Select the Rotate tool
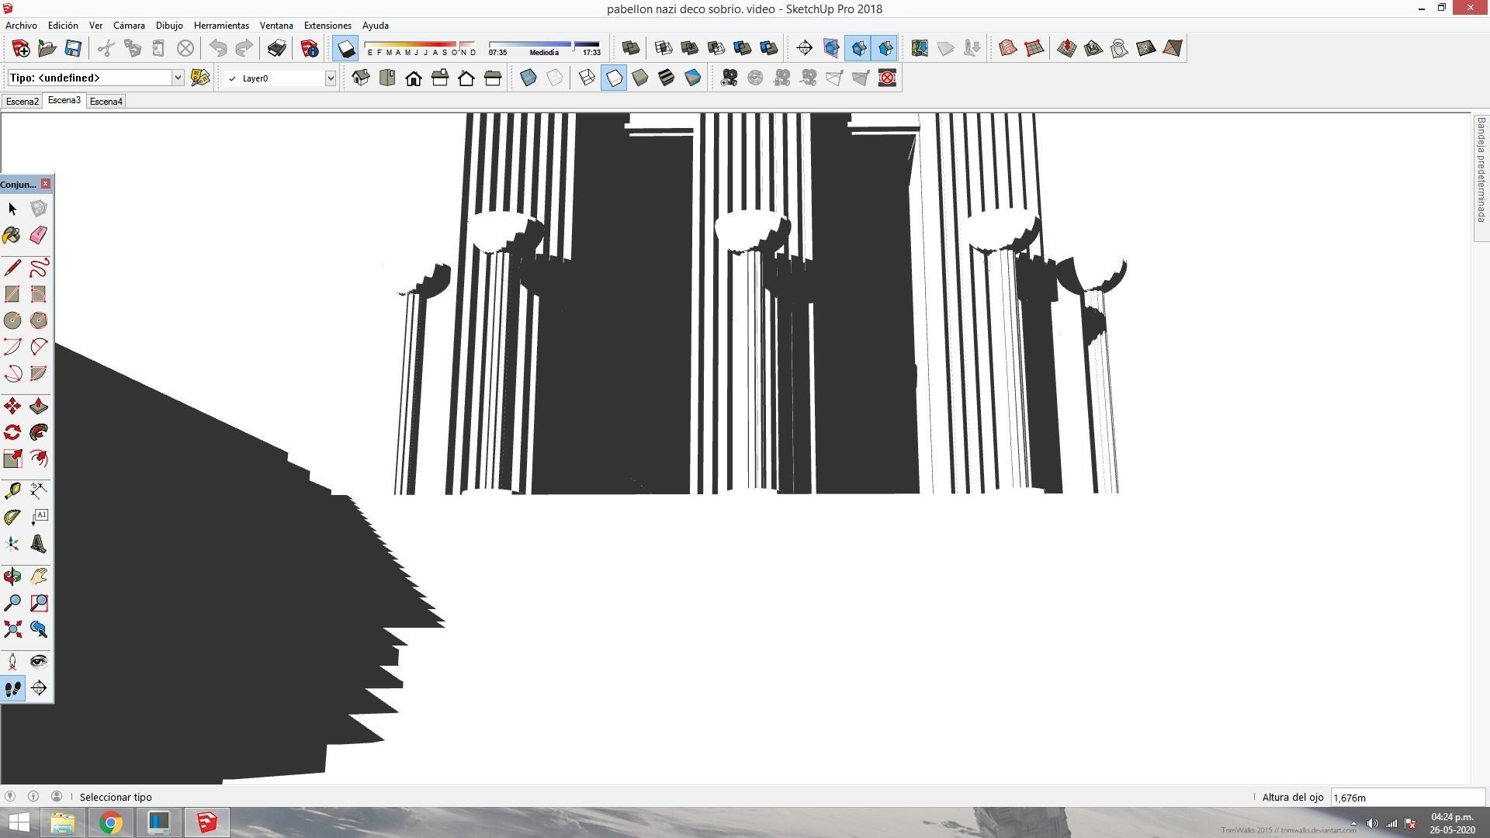 click(x=12, y=433)
